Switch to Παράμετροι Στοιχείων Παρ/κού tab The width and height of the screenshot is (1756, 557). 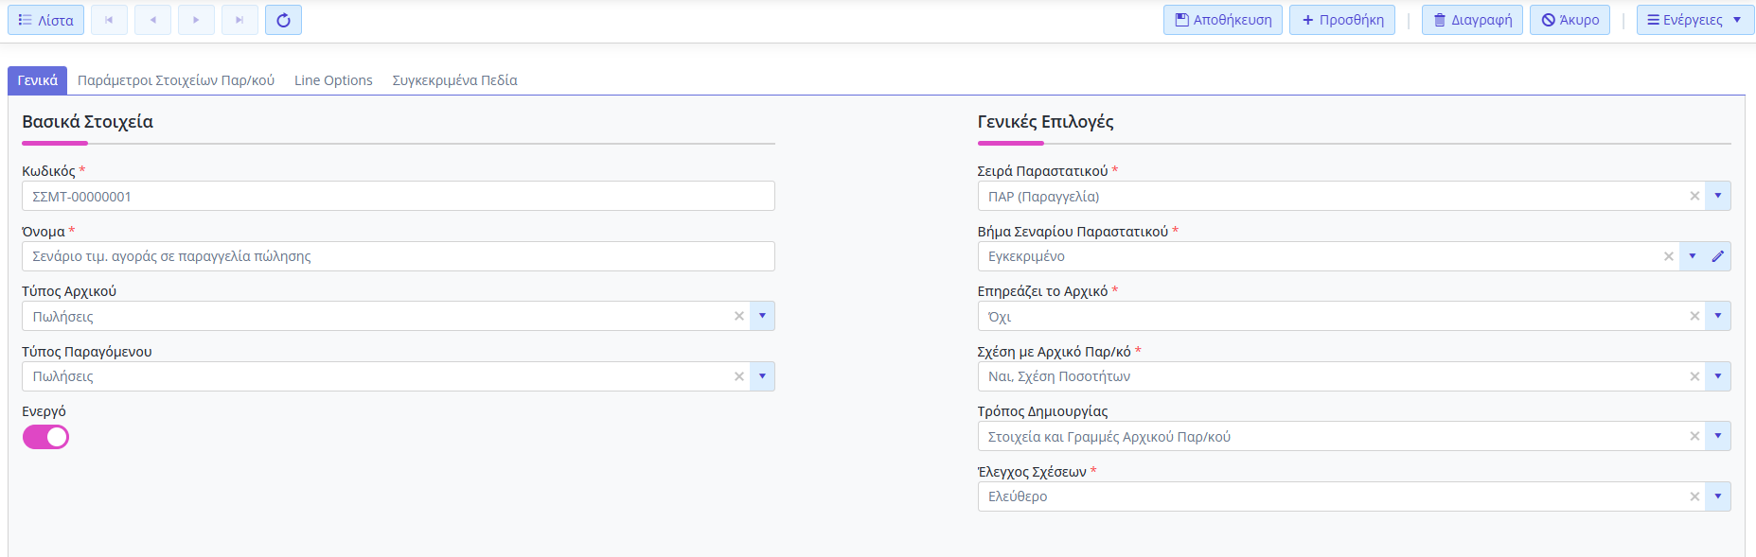click(176, 80)
